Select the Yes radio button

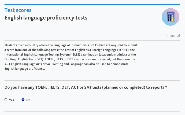[6, 100]
